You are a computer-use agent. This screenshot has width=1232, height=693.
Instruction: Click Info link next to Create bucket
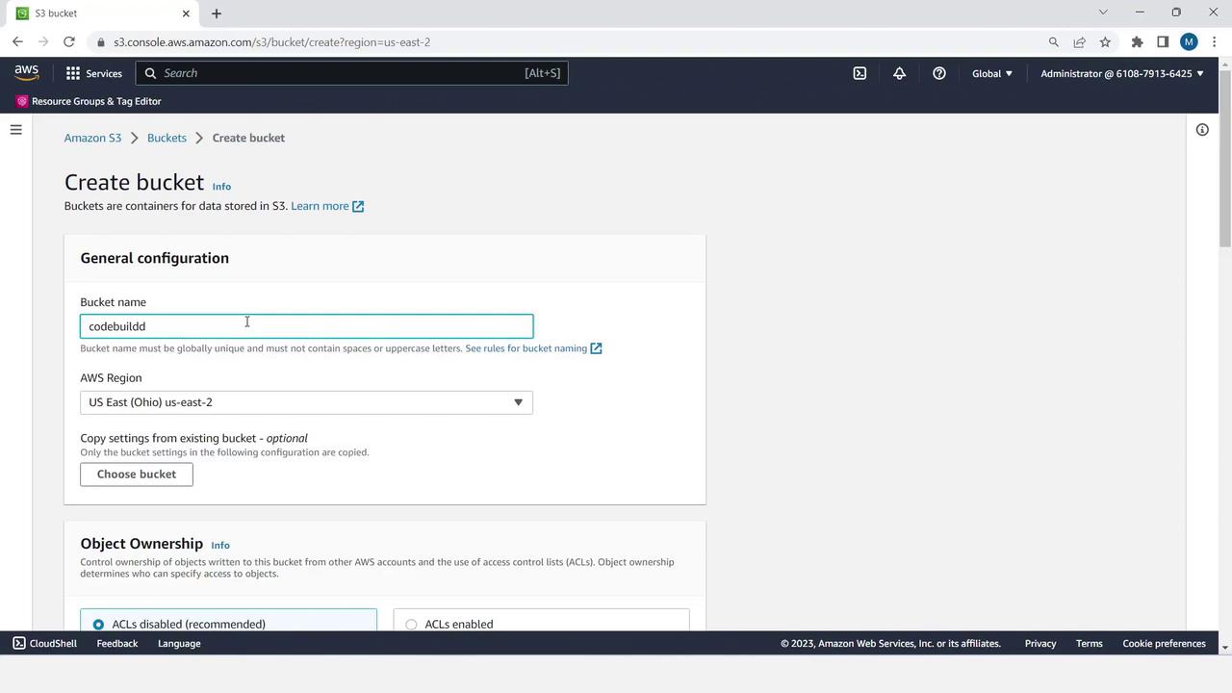pos(221,187)
